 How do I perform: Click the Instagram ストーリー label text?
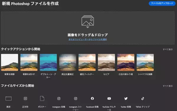click(x=76, y=108)
